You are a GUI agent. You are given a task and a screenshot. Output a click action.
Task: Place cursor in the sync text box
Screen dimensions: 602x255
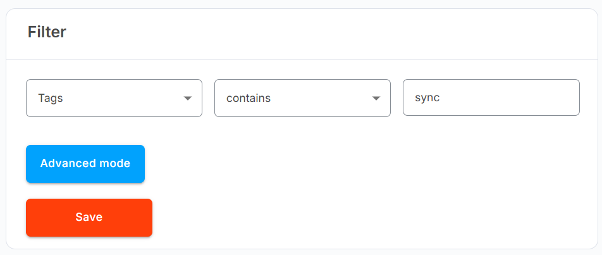[x=491, y=98]
